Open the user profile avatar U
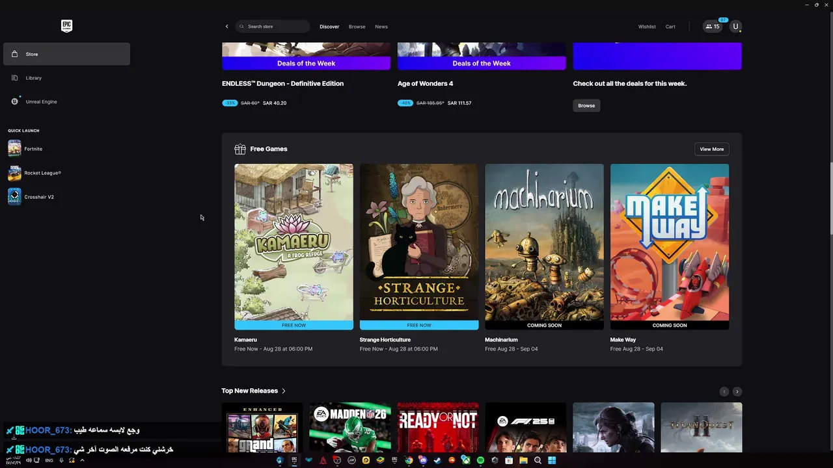This screenshot has height=468, width=833. pyautogui.click(x=735, y=27)
